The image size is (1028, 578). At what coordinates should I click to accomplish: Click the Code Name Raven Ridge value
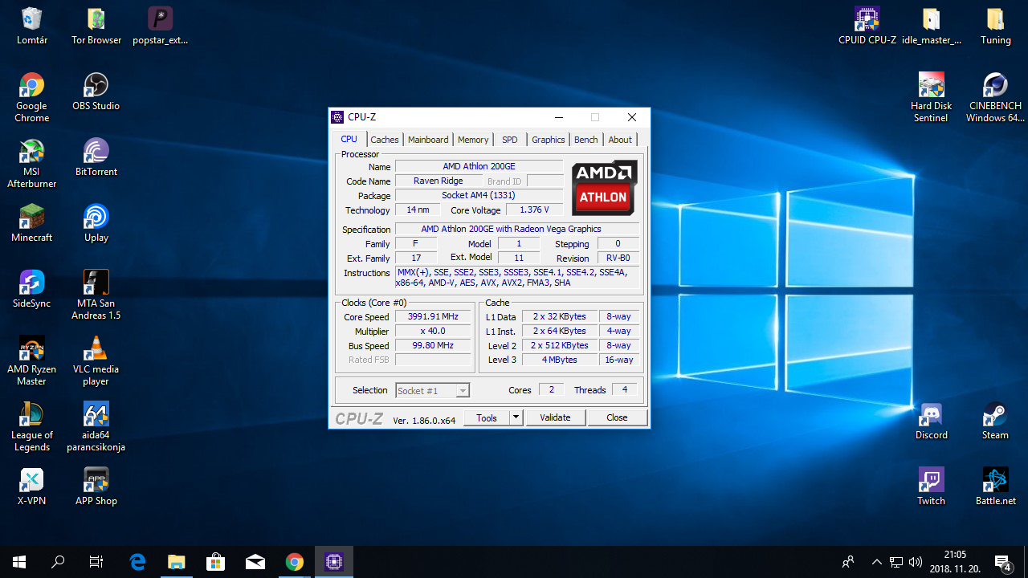(439, 181)
